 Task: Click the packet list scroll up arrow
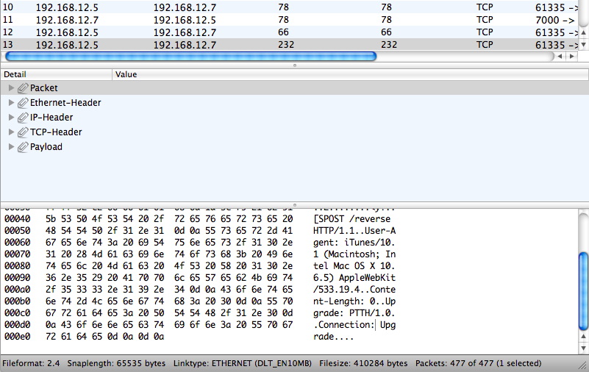point(583,32)
